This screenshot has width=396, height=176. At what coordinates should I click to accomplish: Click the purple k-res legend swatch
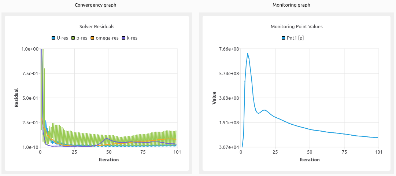coord(124,38)
